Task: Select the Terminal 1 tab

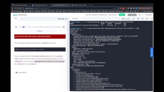Action: 75,19
